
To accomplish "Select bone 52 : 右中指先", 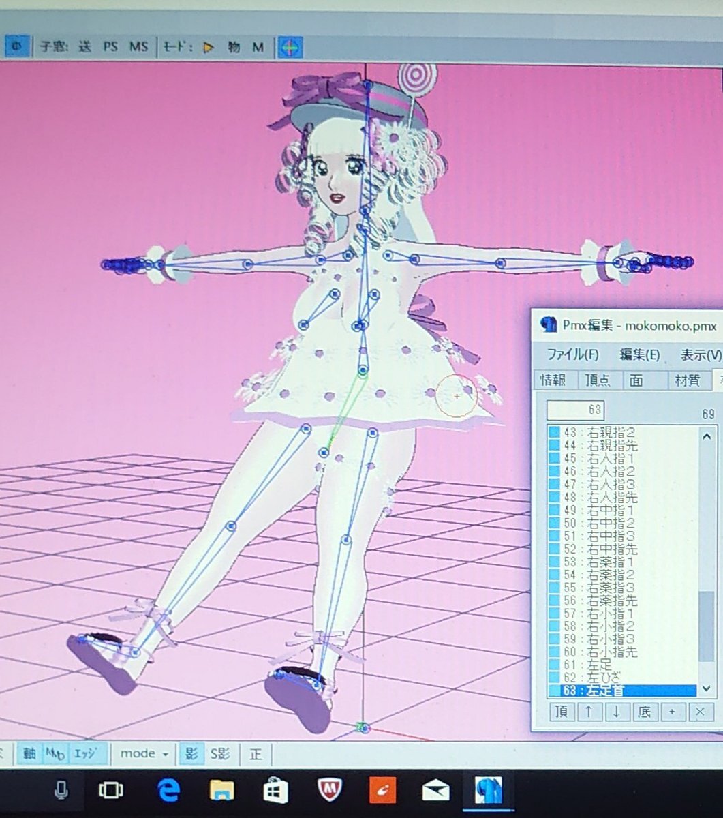I will [623, 549].
